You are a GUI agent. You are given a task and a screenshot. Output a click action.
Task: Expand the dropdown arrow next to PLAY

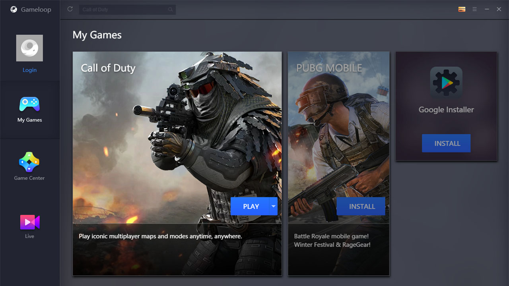pyautogui.click(x=273, y=206)
